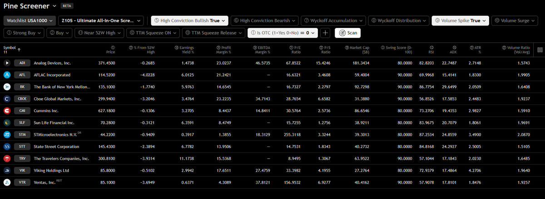Open the Z105 Ultimate All-In-One indicator dropdown
545x199 pixels.
[x=101, y=20]
